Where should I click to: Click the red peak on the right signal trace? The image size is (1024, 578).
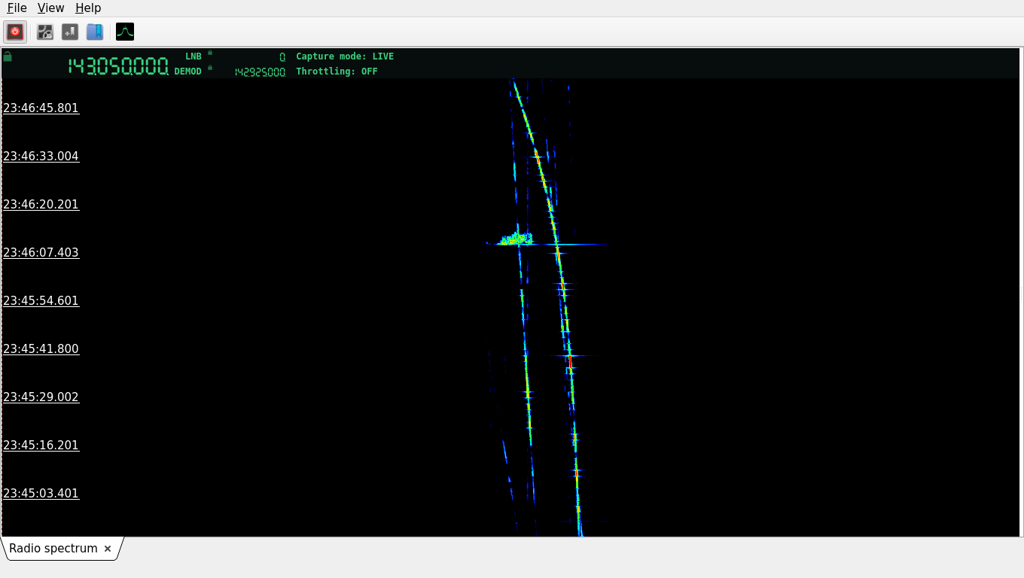(x=570, y=363)
